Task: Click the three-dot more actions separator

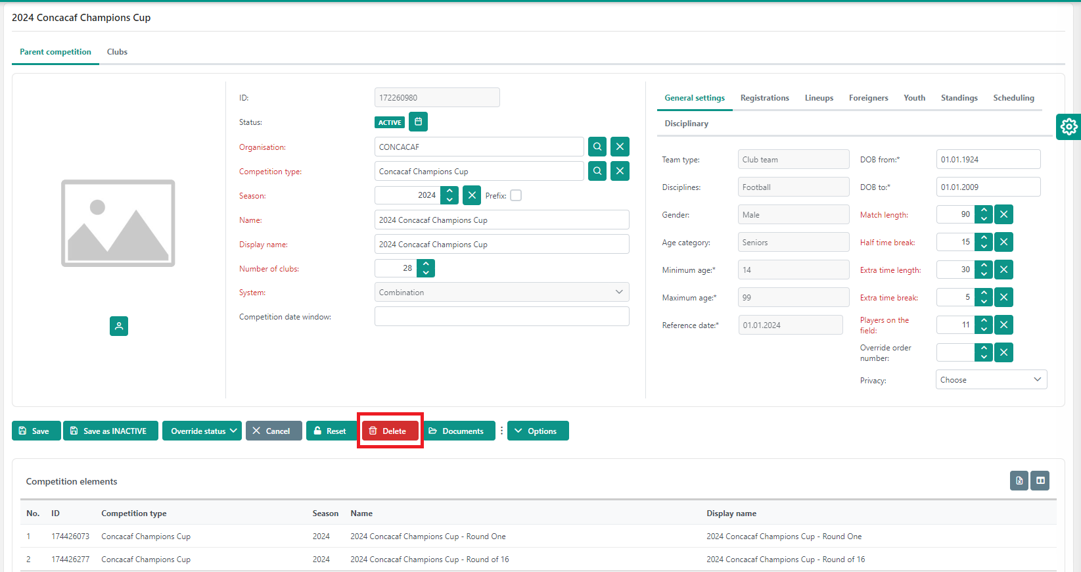Action: point(501,431)
